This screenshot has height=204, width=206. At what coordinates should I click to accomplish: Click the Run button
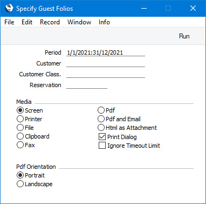coord(184,36)
